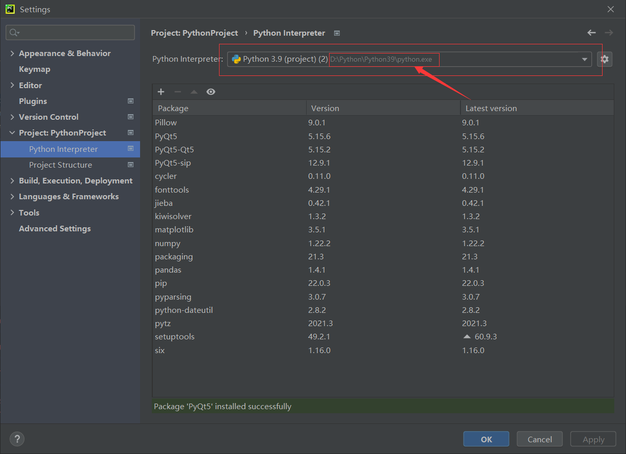This screenshot has height=454, width=626.
Task: Click the project-level icon beside Project Structure
Action: click(x=130, y=165)
